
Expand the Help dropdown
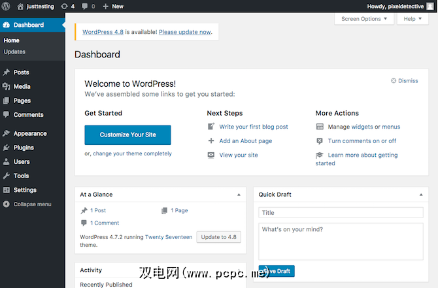point(413,19)
